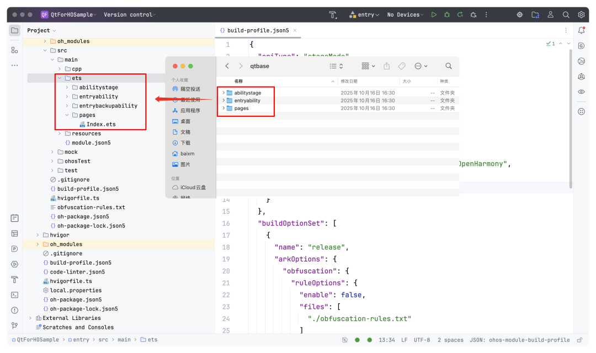Click Finder tag icon
The width and height of the screenshot is (596, 353).
click(402, 66)
